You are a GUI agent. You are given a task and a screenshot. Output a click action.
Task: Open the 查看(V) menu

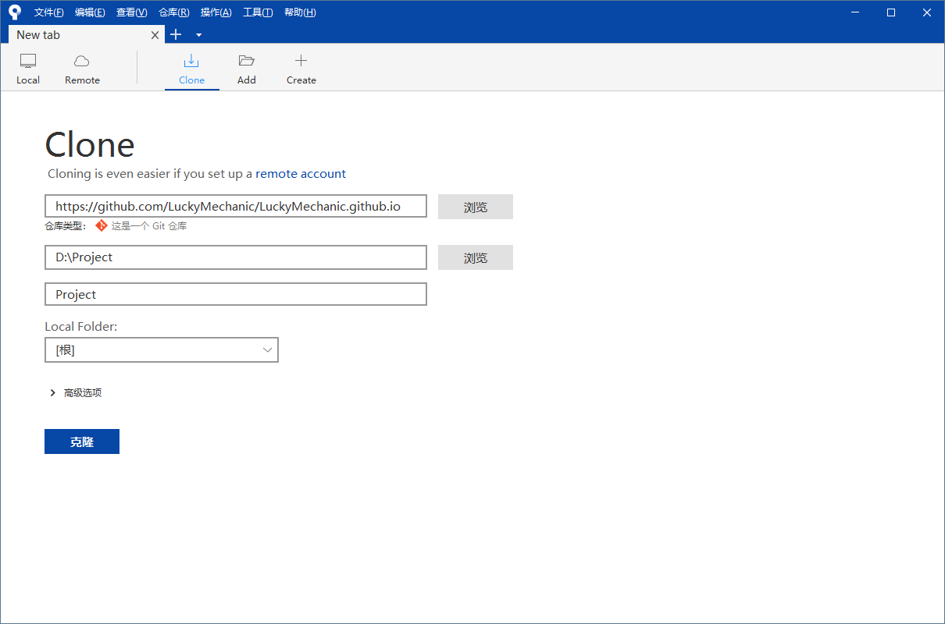click(x=131, y=12)
